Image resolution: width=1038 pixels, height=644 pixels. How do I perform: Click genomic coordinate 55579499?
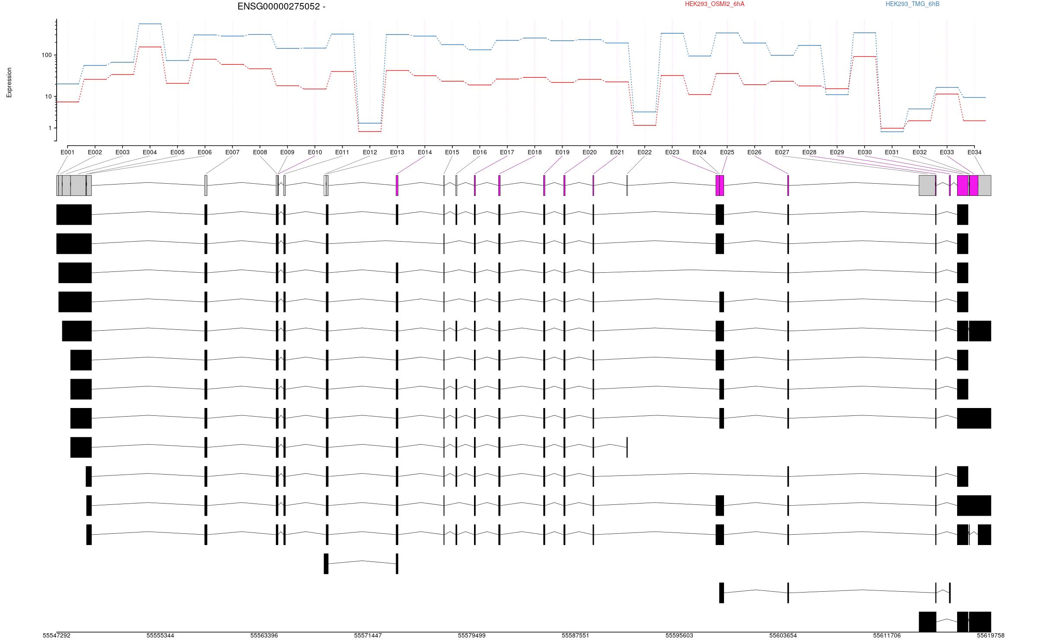[x=472, y=635]
